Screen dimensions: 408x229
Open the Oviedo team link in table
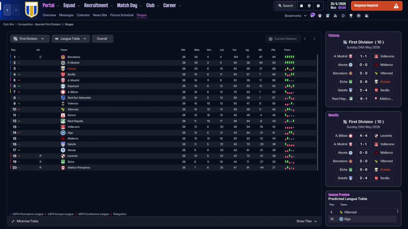pyautogui.click(x=72, y=69)
